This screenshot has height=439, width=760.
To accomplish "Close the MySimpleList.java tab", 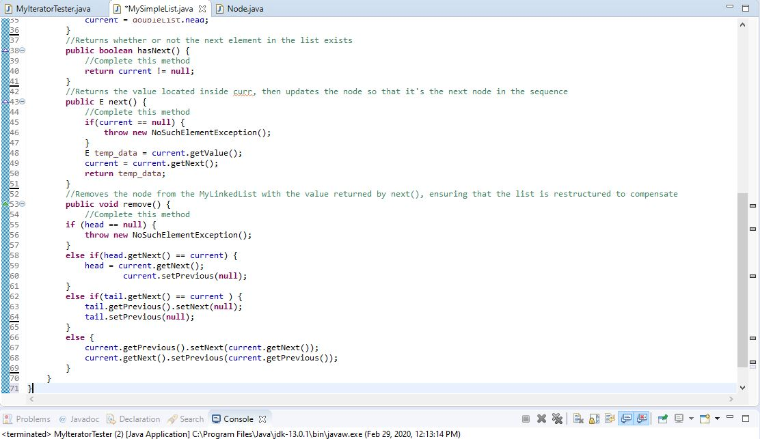I will pos(202,9).
